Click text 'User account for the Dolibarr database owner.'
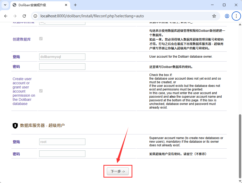Screen dimensions: 242x183 (181, 57)
